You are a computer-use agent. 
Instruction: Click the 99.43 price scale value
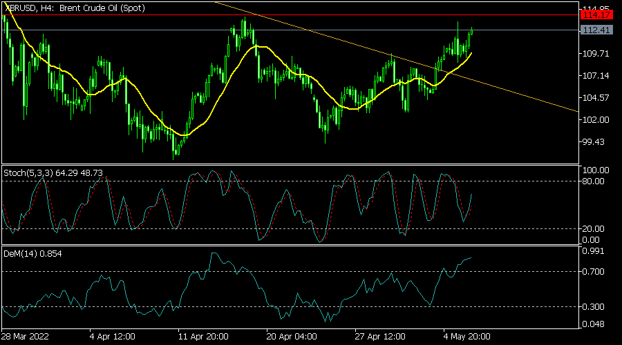coord(593,142)
